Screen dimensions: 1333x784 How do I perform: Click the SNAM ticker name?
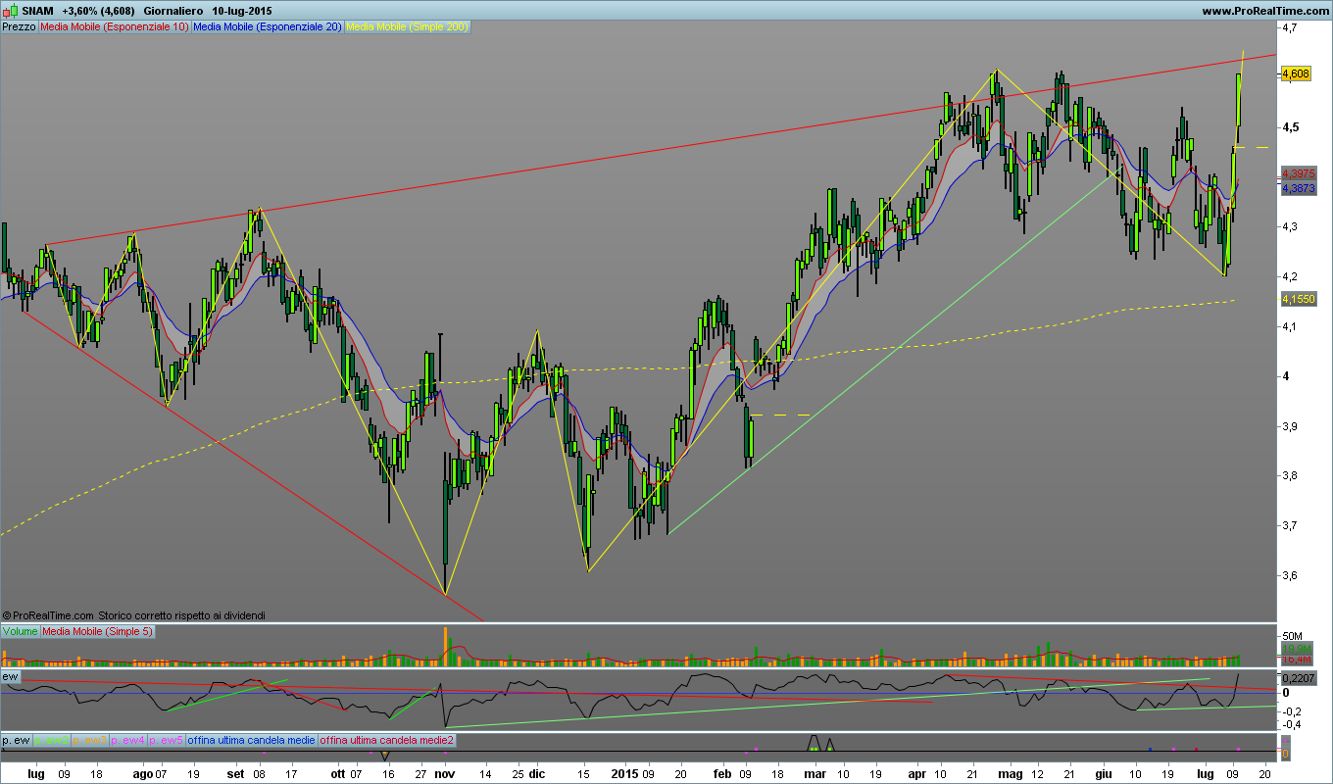[x=37, y=11]
